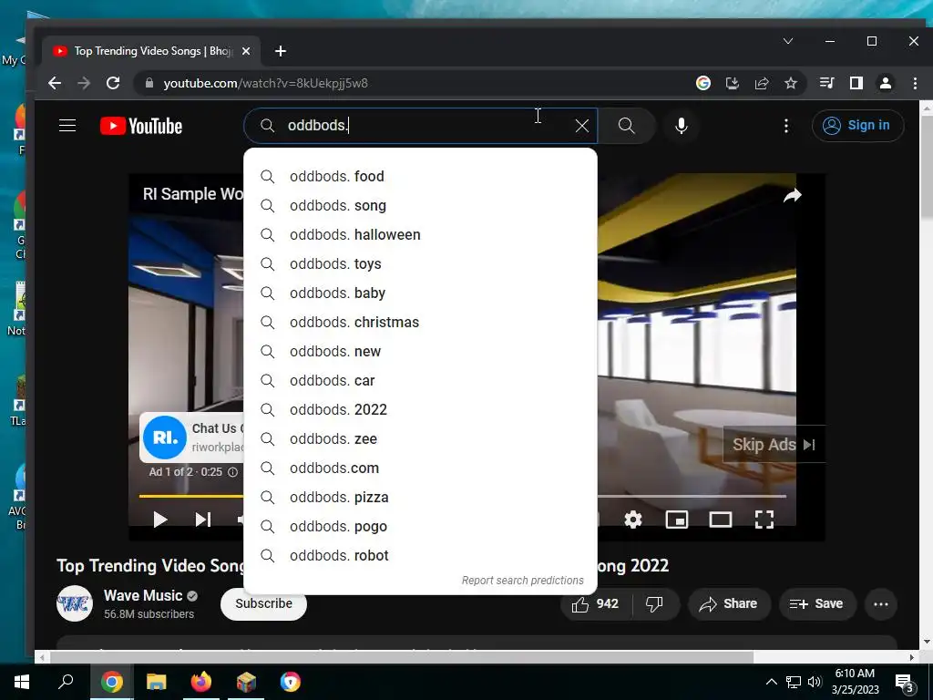Open Report search predictions link
The width and height of the screenshot is (933, 700).
[x=522, y=581]
